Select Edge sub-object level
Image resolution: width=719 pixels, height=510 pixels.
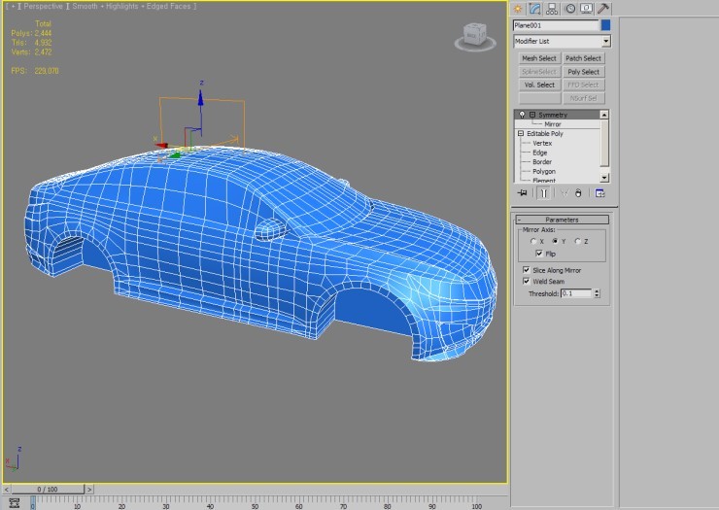click(x=539, y=153)
